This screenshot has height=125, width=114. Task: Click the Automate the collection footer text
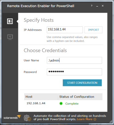(x=70, y=118)
